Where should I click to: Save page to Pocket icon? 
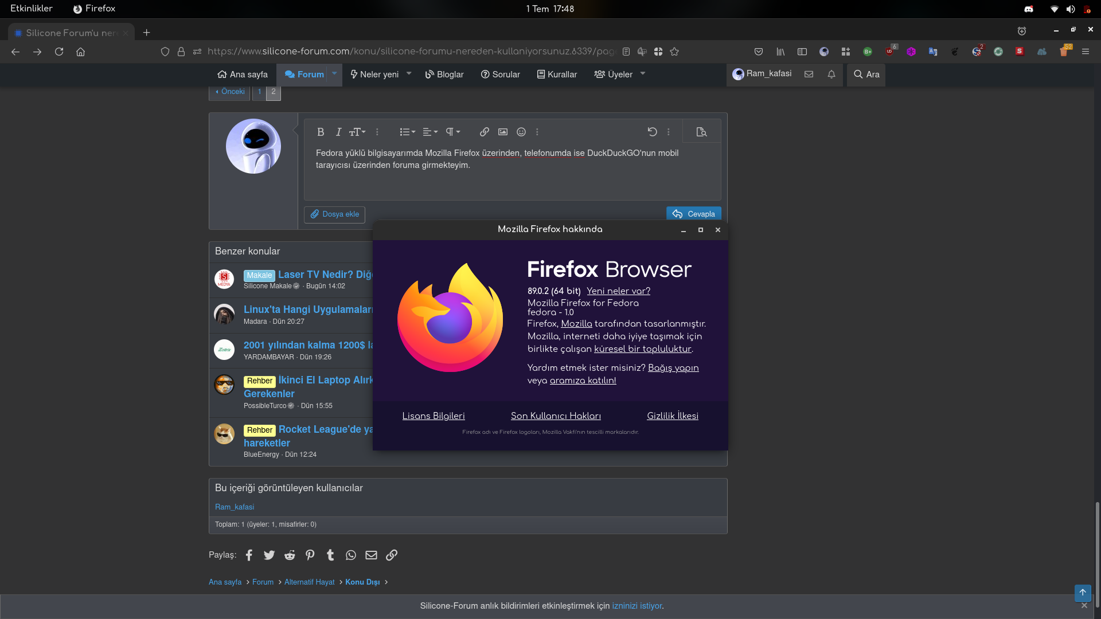759,52
